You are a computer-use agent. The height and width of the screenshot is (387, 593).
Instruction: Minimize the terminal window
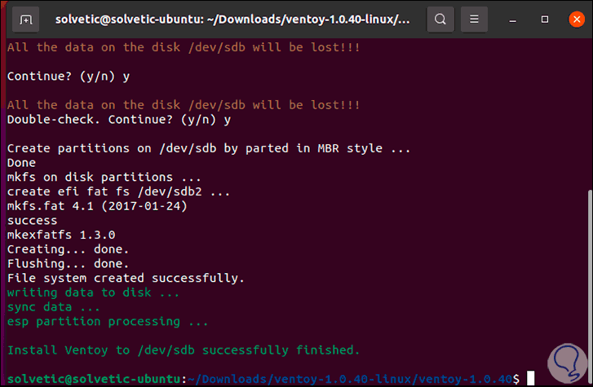click(511, 18)
